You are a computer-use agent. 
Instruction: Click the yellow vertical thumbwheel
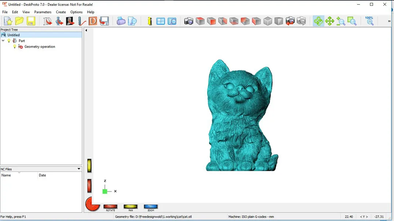point(89,166)
